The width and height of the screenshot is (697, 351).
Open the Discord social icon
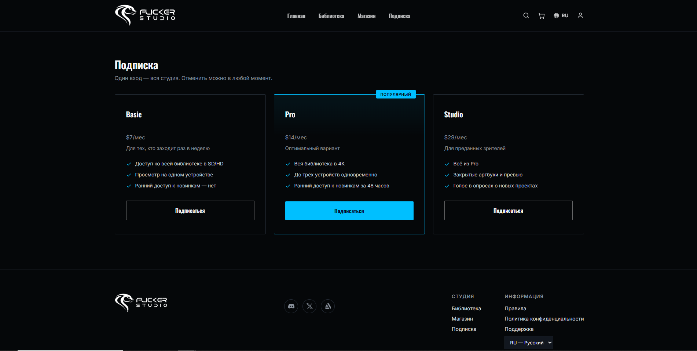point(291,306)
